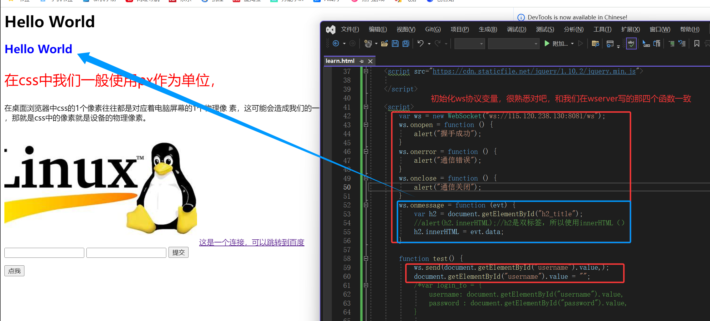Click the browser preview window icon
This screenshot has height=321, width=710.
(x=610, y=43)
